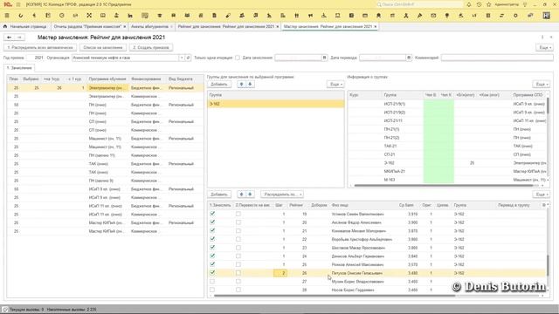Click the wheelchair section icon in toolbar
559x314 pixels.
click(x=324, y=16)
